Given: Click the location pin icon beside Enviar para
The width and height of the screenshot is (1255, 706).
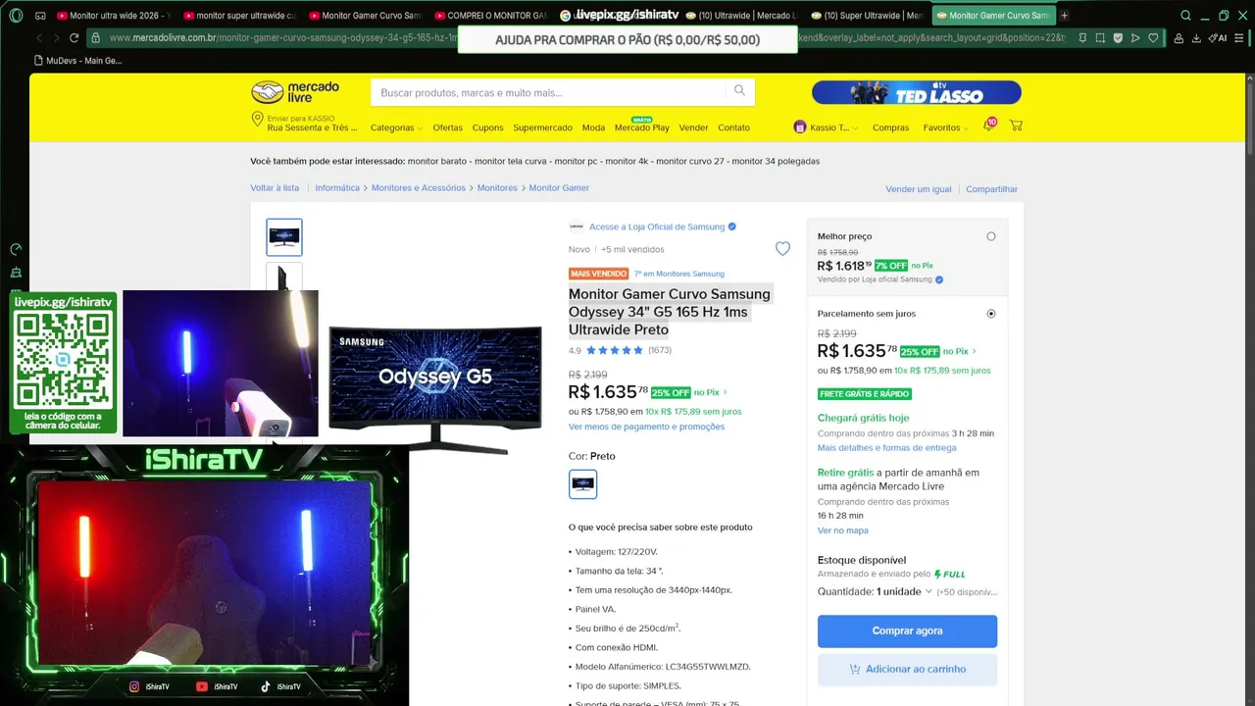Looking at the screenshot, I should coord(258,119).
